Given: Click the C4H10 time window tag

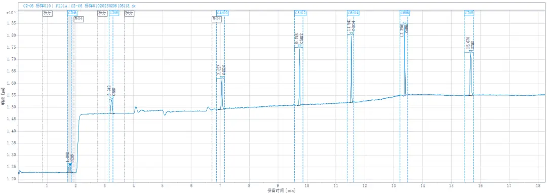Looking at the screenshot, I should click(x=222, y=13).
